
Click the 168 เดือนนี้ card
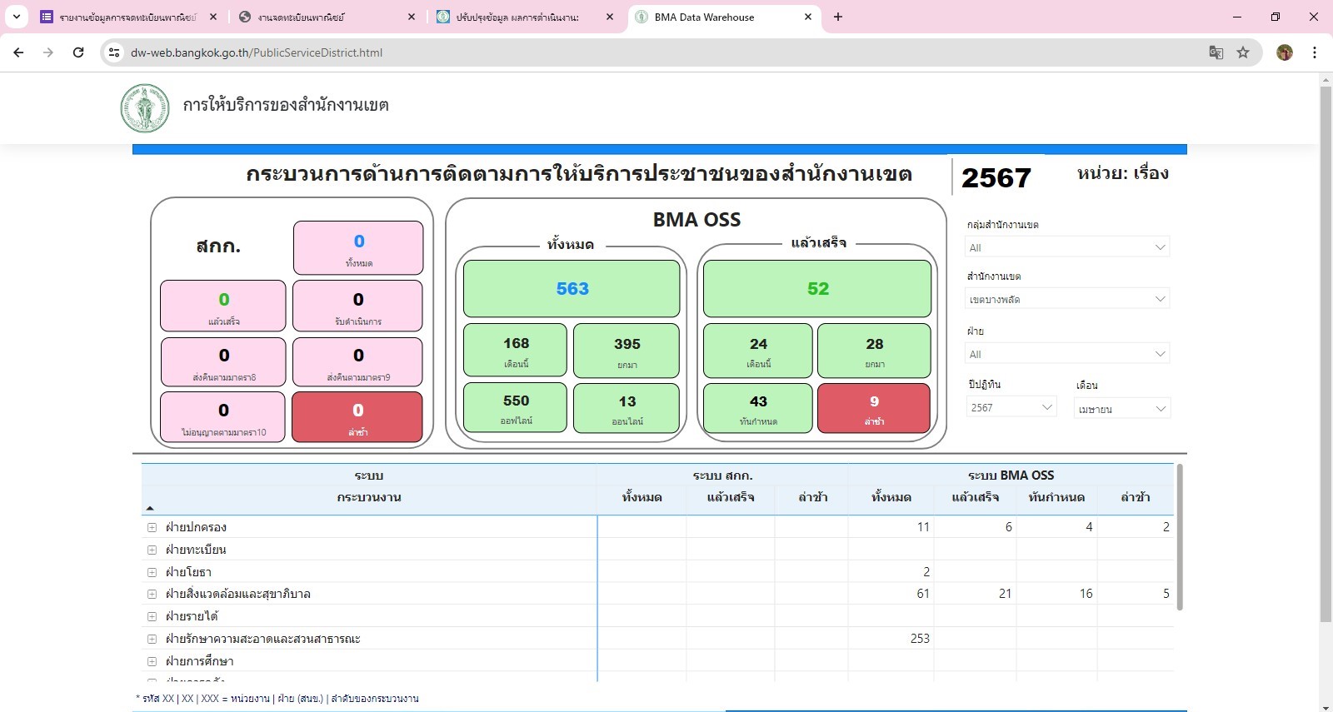(516, 351)
